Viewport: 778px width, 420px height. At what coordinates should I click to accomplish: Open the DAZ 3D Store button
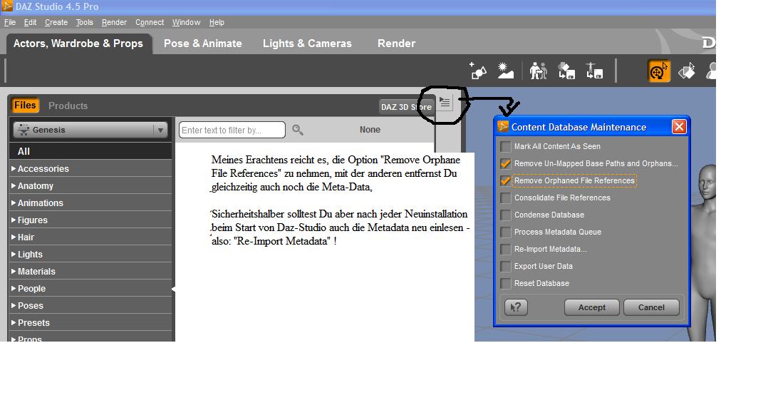pyautogui.click(x=406, y=107)
